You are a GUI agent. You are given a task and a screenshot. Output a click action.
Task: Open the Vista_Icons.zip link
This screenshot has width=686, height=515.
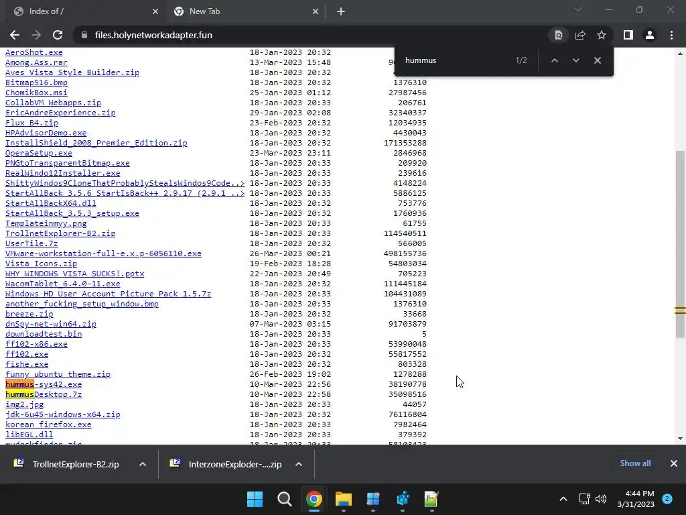pyautogui.click(x=41, y=264)
